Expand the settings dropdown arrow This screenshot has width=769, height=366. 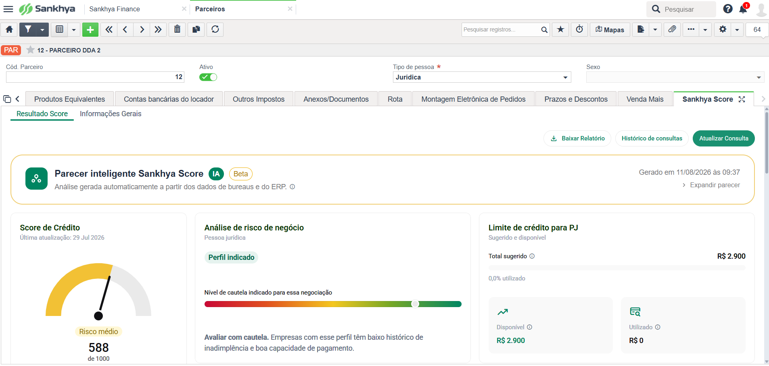pyautogui.click(x=737, y=29)
